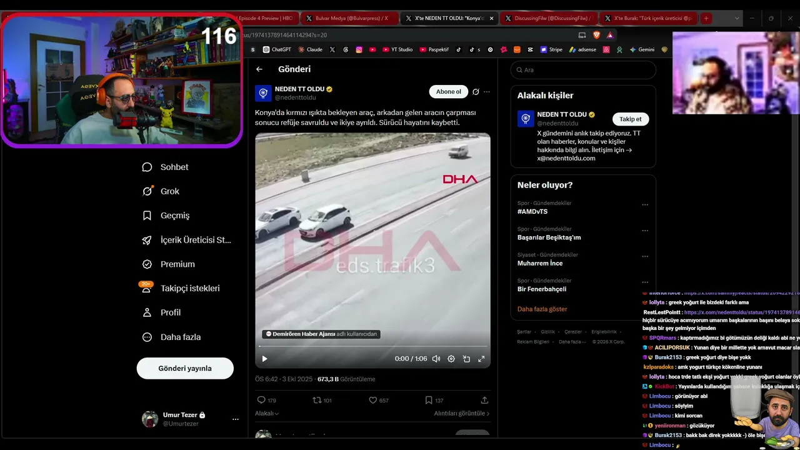This screenshot has width=800, height=450.
Task: Open Profil in the sidebar
Action: click(x=161, y=312)
